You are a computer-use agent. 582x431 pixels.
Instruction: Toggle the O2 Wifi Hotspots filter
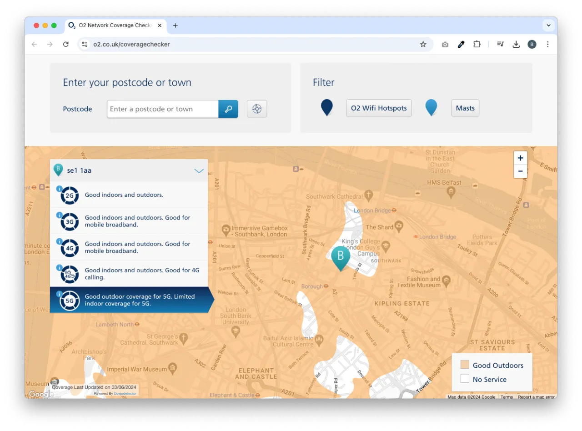coord(379,108)
